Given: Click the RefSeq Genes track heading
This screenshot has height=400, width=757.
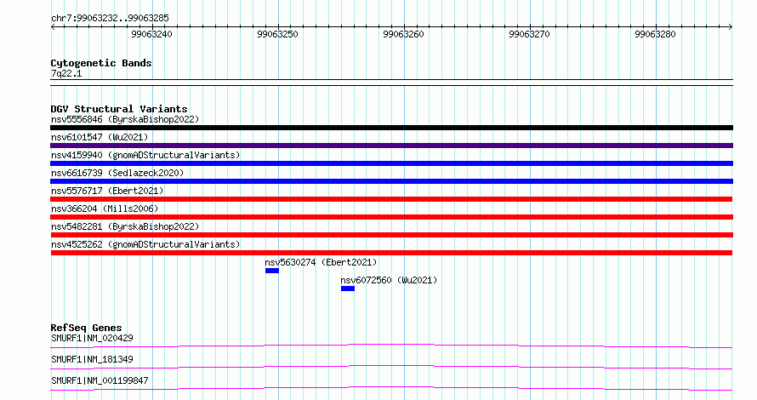Looking at the screenshot, I should (x=86, y=328).
